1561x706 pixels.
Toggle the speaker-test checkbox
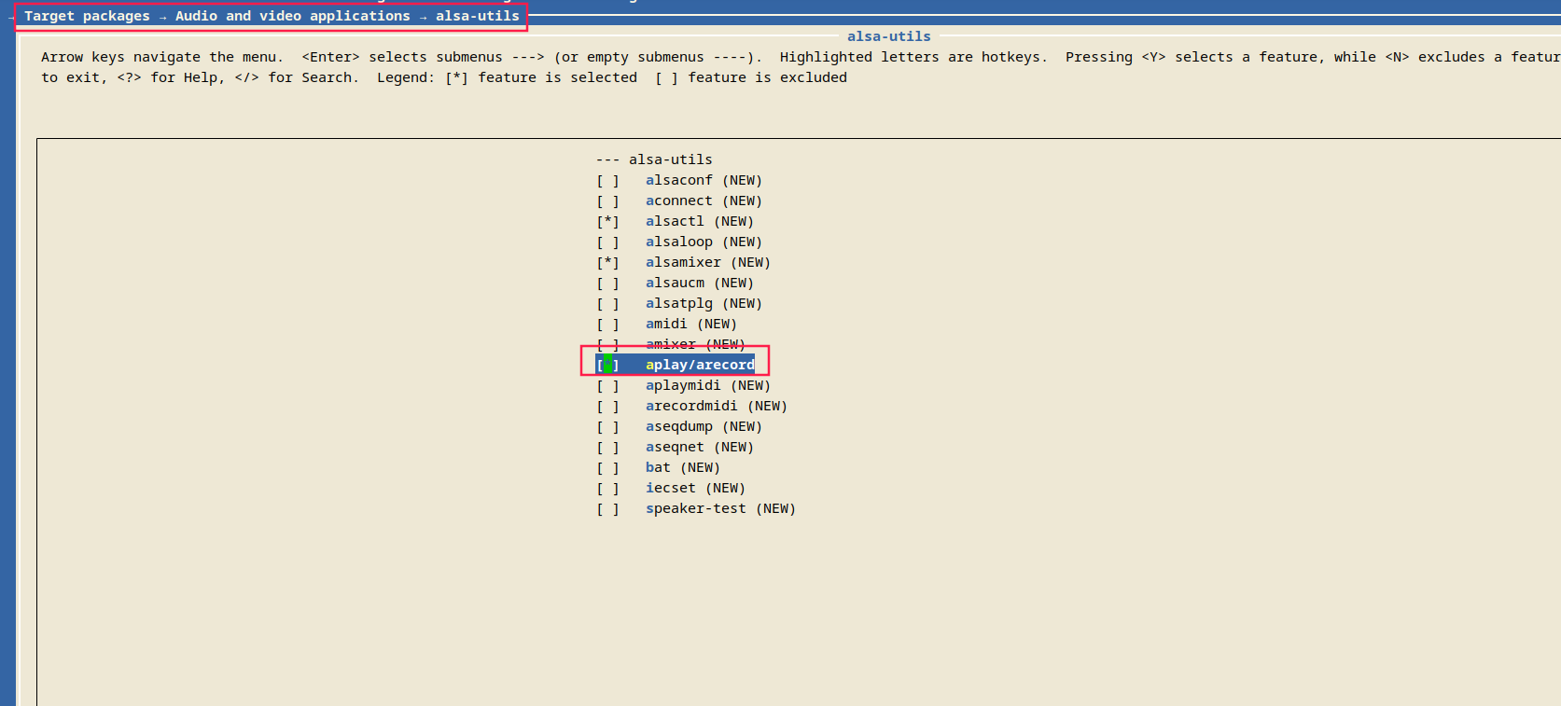pyautogui.click(x=607, y=508)
